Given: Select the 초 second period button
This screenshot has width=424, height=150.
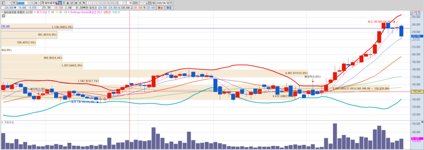Looking at the screenshot, I should [x=80, y=3].
